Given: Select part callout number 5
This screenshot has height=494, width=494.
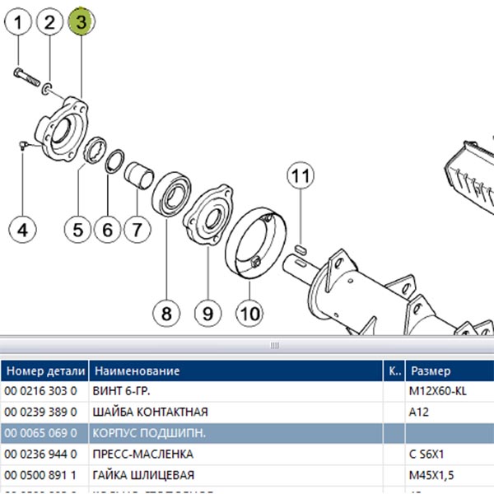Looking at the screenshot, I should click(x=78, y=230).
